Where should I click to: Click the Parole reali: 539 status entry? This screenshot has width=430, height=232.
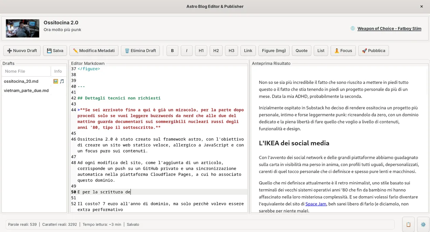click(x=22, y=224)
